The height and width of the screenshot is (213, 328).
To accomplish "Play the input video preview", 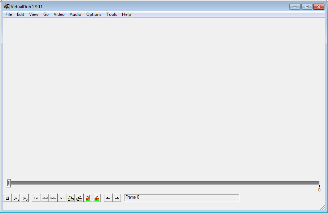I will [x=16, y=198].
